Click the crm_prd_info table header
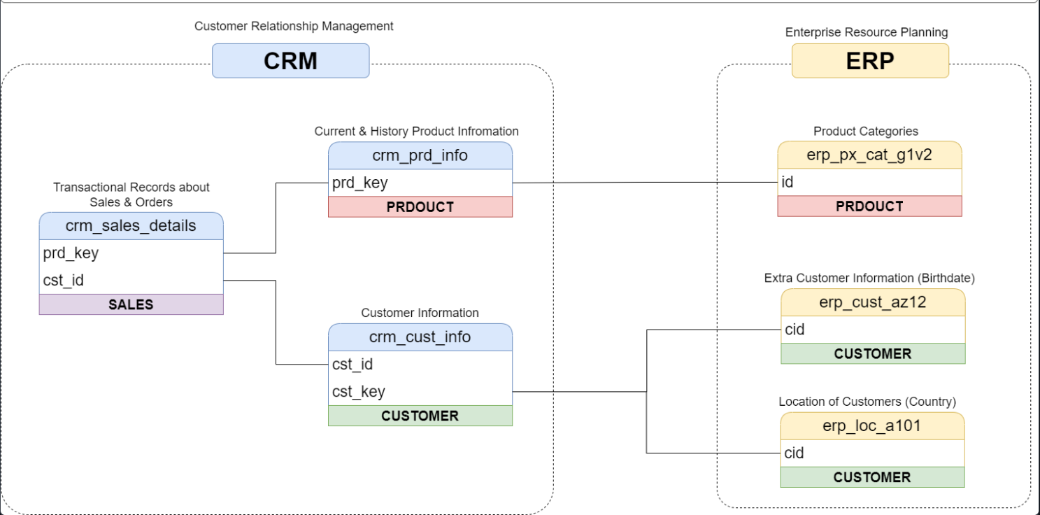1040x515 pixels. click(x=420, y=155)
